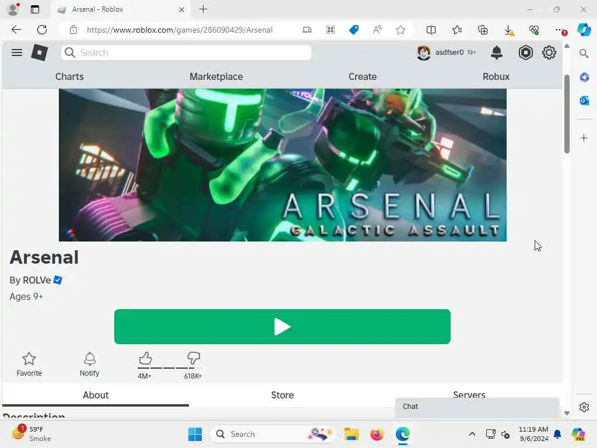Open tab actions menu icon
Image resolution: width=597 pixels, height=448 pixels.
pyautogui.click(x=35, y=9)
